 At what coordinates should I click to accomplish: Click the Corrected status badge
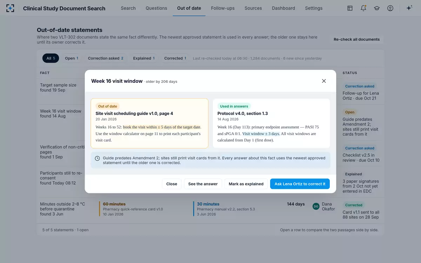tap(354, 205)
